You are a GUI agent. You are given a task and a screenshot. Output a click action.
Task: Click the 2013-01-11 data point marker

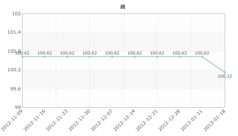tap(202, 57)
